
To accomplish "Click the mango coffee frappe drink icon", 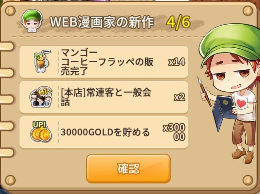I will pyautogui.click(x=42, y=61).
